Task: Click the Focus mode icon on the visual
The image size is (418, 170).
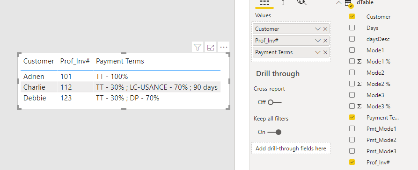Action: [x=211, y=48]
